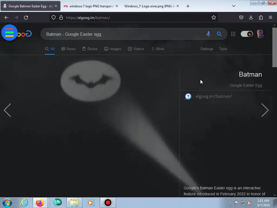Viewport: 277px width, 208px height.
Task: Click the site security padlock icon
Action: 61,17
